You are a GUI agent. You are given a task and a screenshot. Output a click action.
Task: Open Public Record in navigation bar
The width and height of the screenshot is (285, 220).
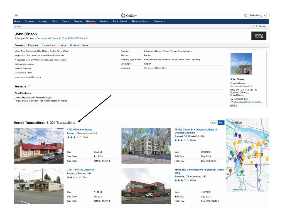[x=120, y=21]
